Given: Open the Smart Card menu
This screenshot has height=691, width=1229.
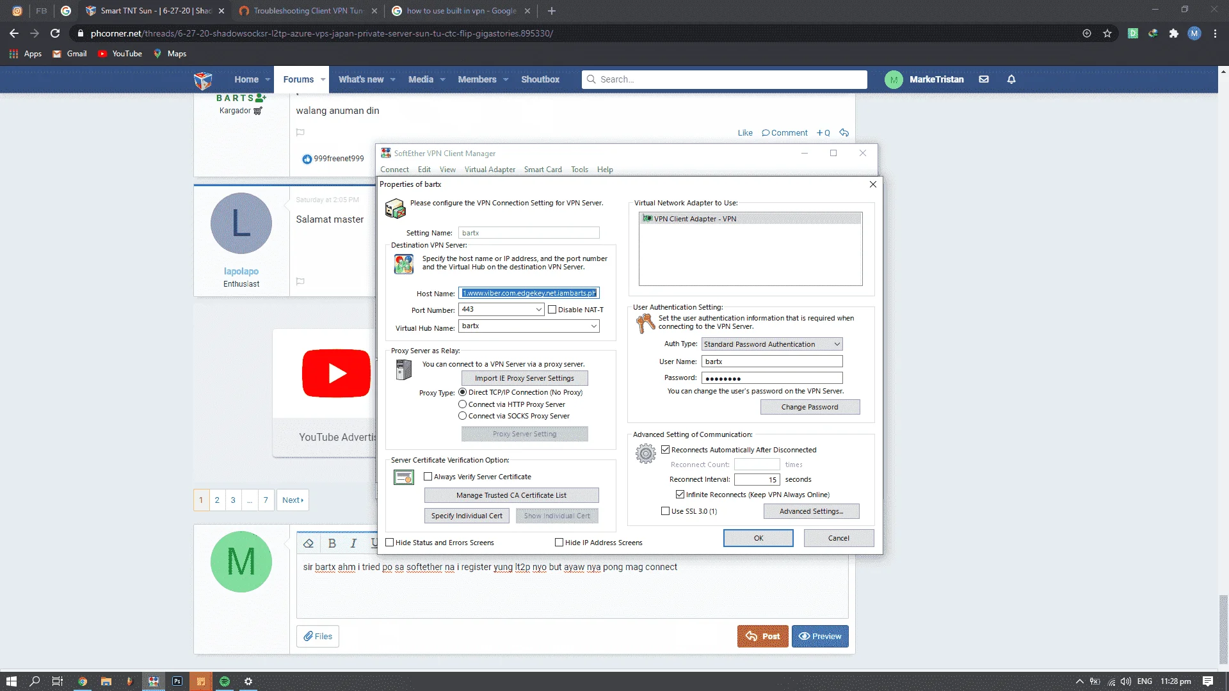Looking at the screenshot, I should (543, 170).
